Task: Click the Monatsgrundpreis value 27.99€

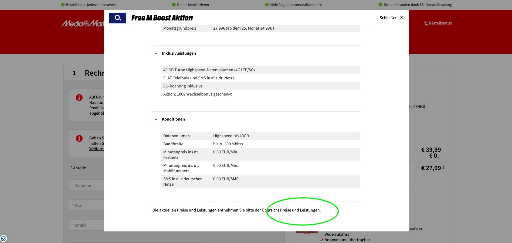Action: [x=243, y=28]
